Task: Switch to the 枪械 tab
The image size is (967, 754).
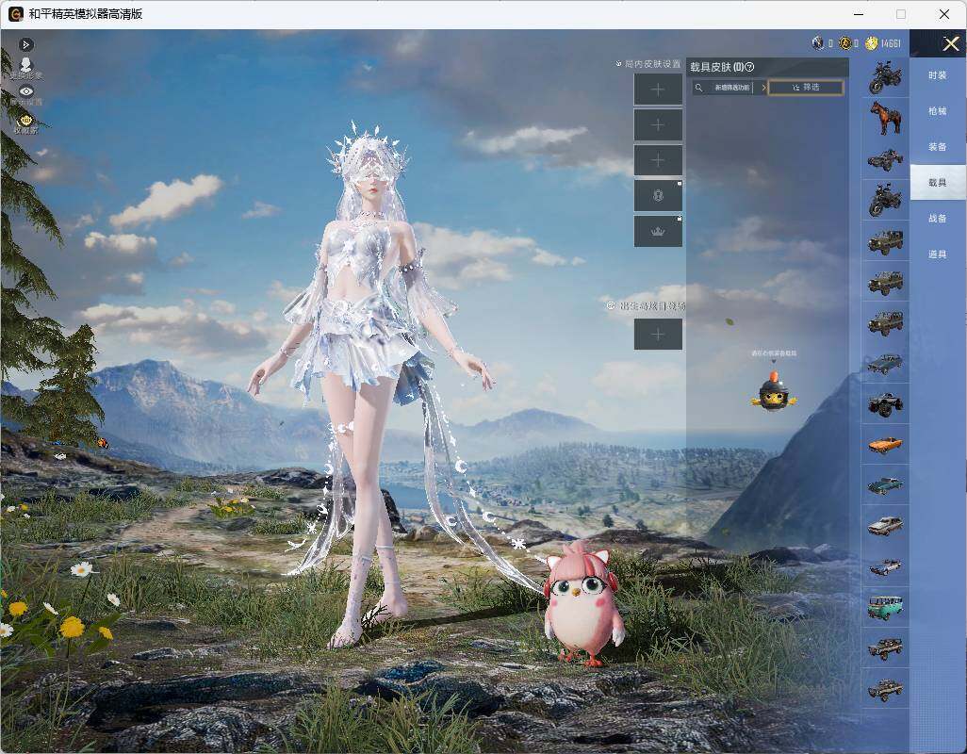Action: click(x=938, y=111)
